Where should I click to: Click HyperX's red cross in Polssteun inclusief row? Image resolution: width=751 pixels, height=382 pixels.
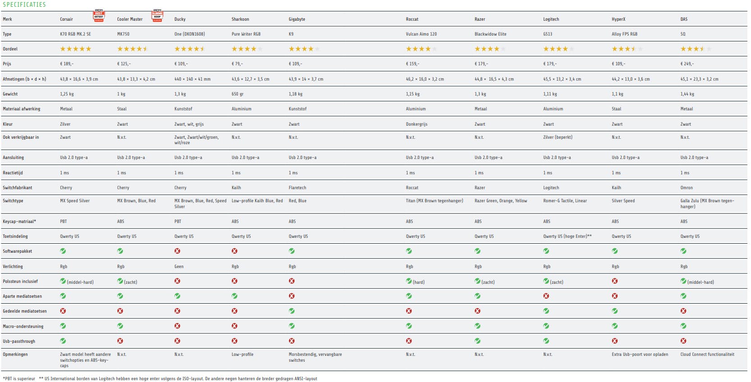615,281
